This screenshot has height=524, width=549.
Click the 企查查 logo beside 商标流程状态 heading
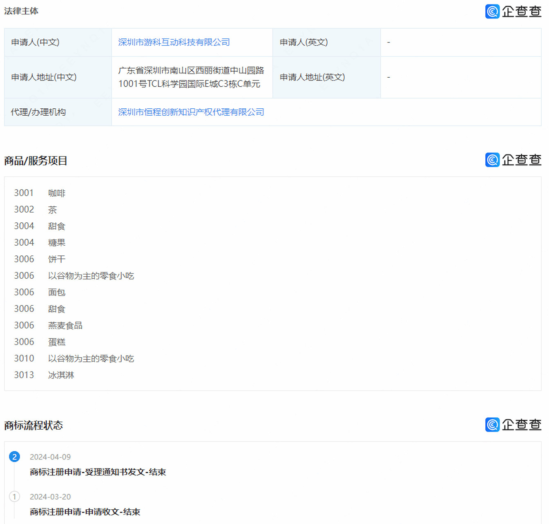(513, 425)
